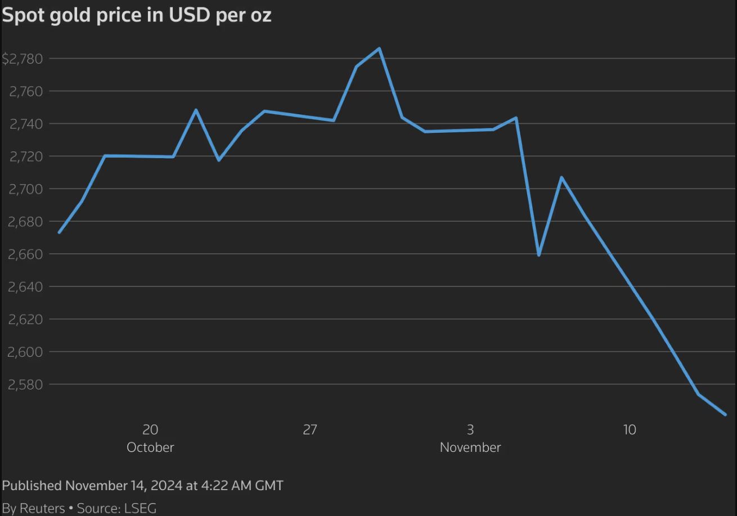Click the 2,760 y-axis label
This screenshot has height=516, width=737.
(21, 91)
